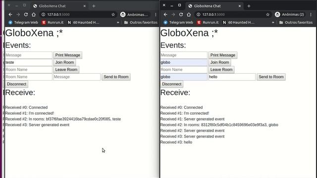Screen dimensions: 317x178
Task: Click Print Message button in right window
Action: tap(223, 55)
